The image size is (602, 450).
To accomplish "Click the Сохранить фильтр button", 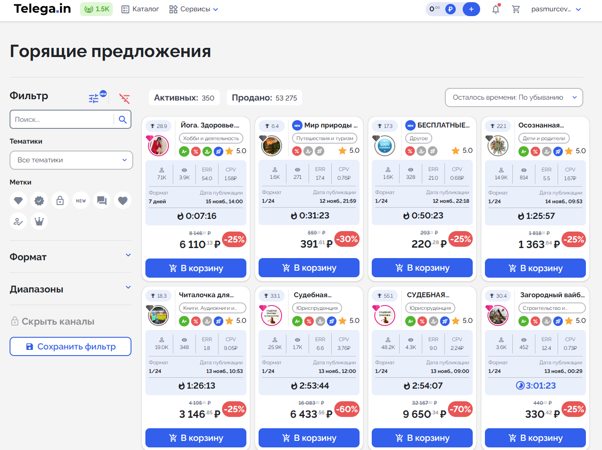I will click(x=71, y=346).
